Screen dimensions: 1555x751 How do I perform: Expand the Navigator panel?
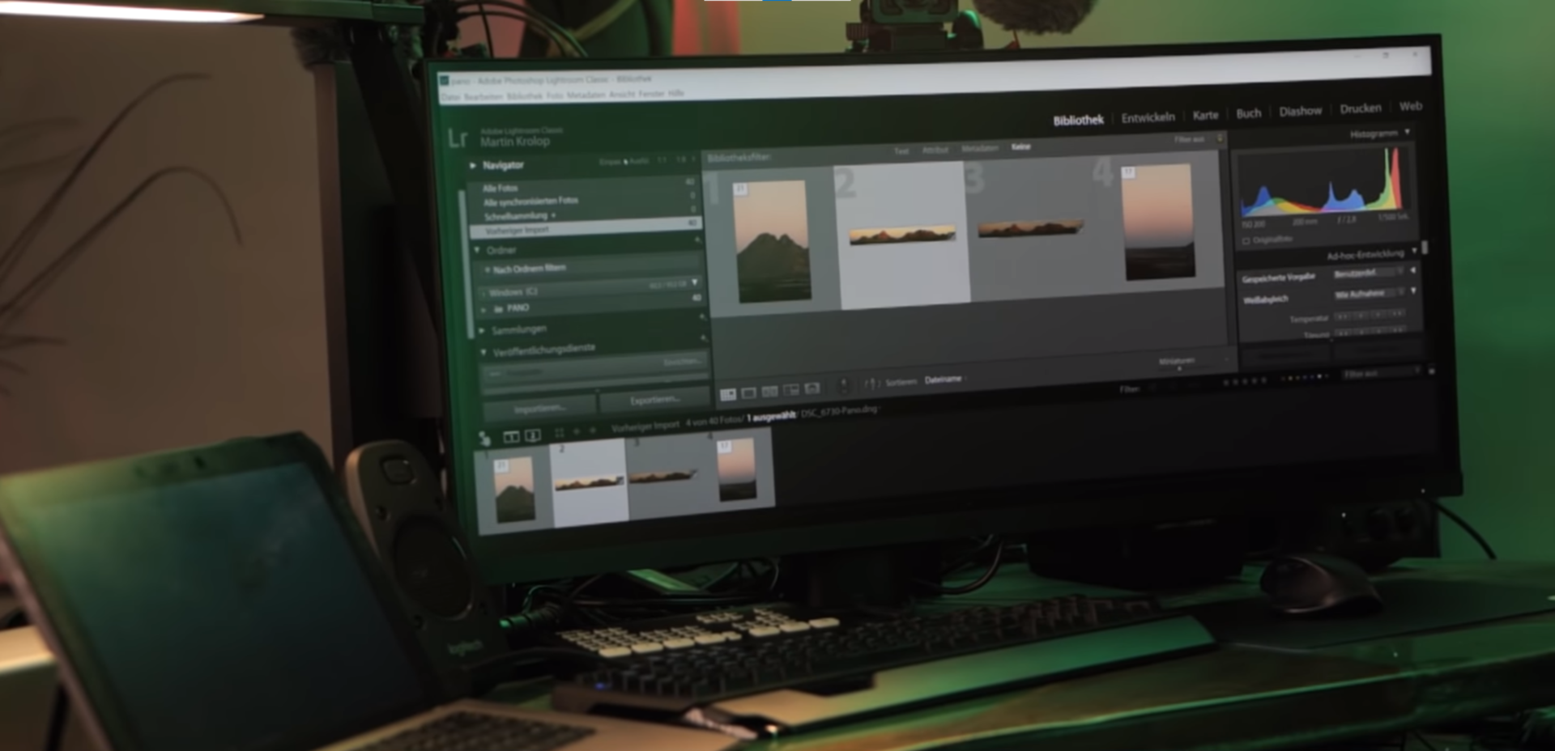473,165
